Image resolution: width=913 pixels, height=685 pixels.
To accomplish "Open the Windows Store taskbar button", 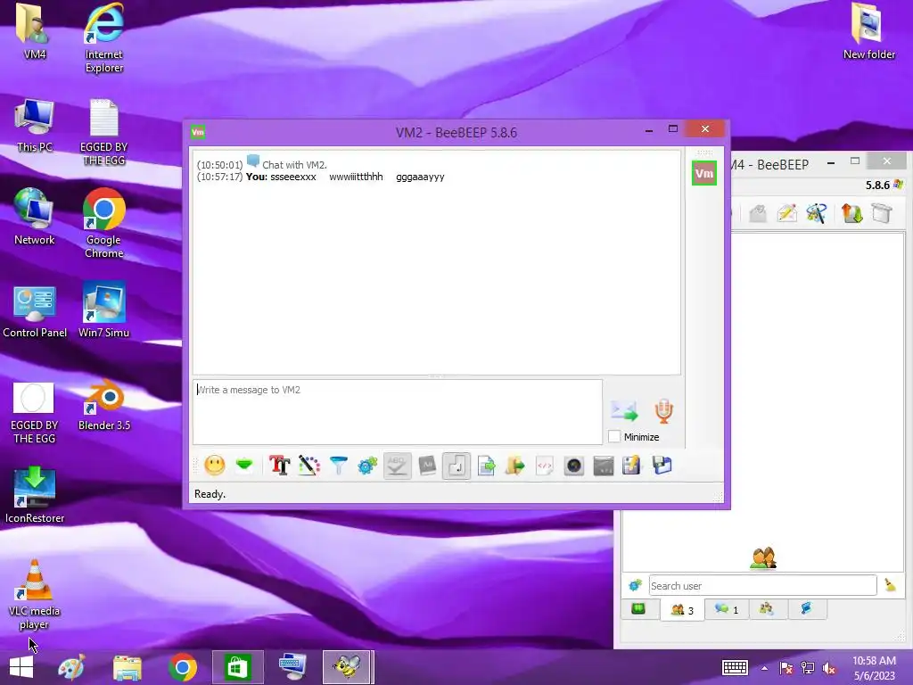I will 237,667.
